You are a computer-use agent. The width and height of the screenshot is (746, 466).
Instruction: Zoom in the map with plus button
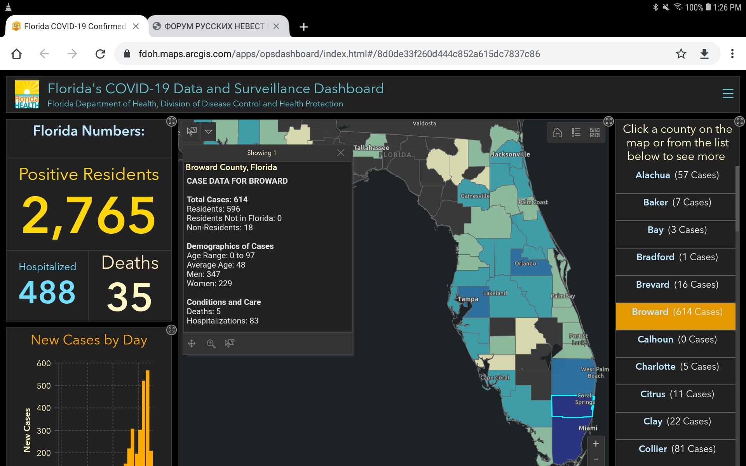[x=596, y=443]
